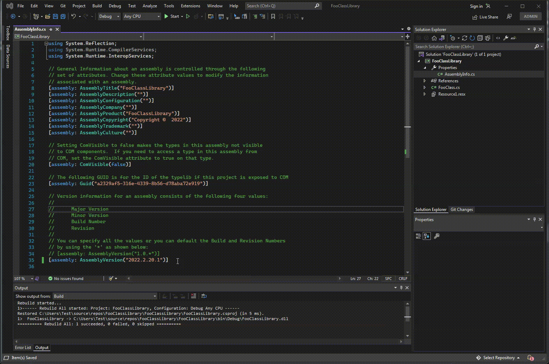Collapse the FooClassLibrary project node
549x364 pixels.
(419, 61)
